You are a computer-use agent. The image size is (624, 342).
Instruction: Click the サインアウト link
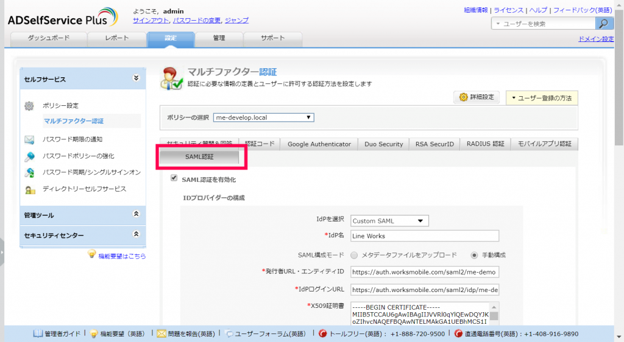(151, 20)
